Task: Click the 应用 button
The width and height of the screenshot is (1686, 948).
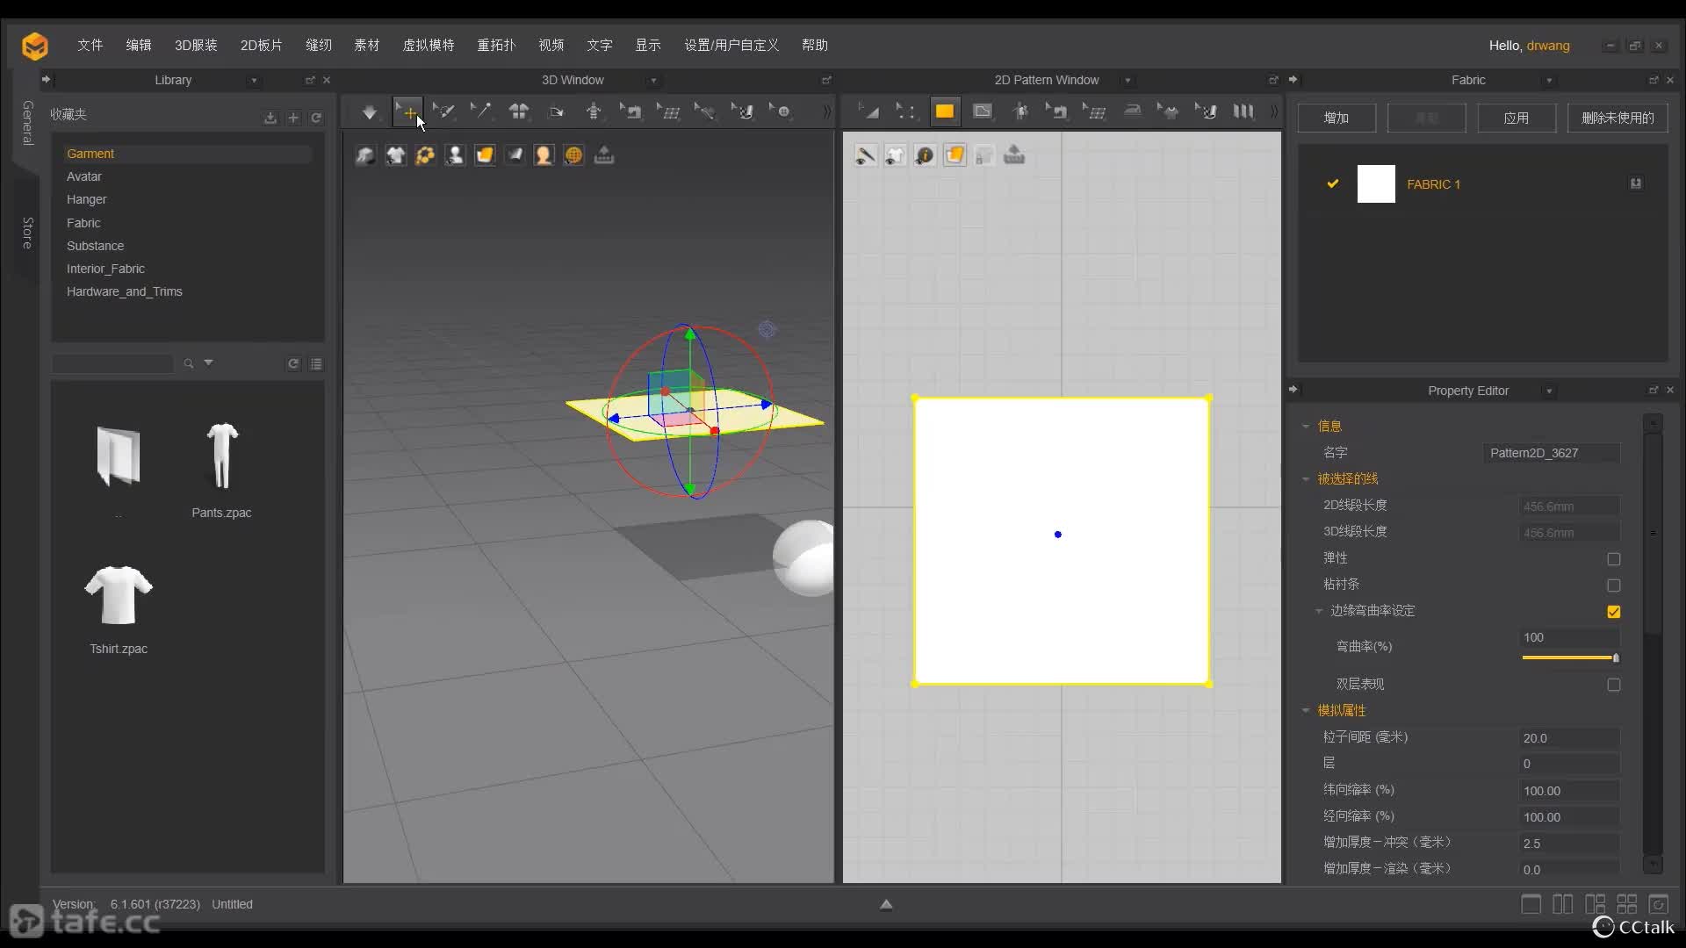Action: (1517, 118)
